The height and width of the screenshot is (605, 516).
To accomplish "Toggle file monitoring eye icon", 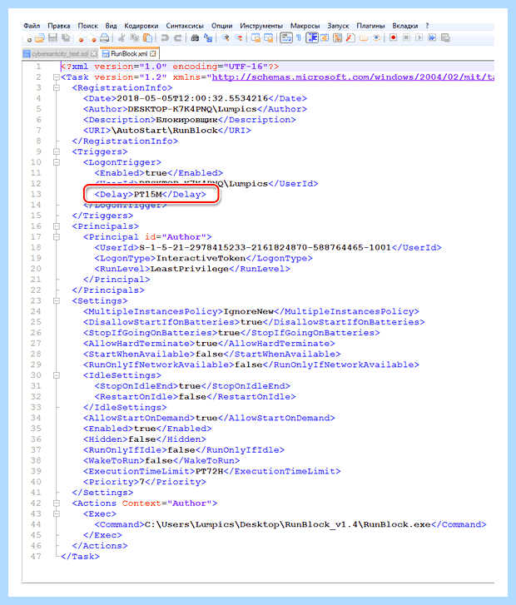I will tap(376, 37).
